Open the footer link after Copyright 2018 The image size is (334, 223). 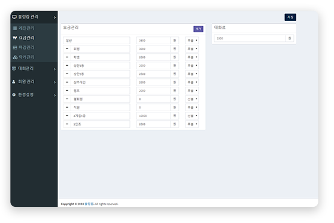click(x=89, y=204)
